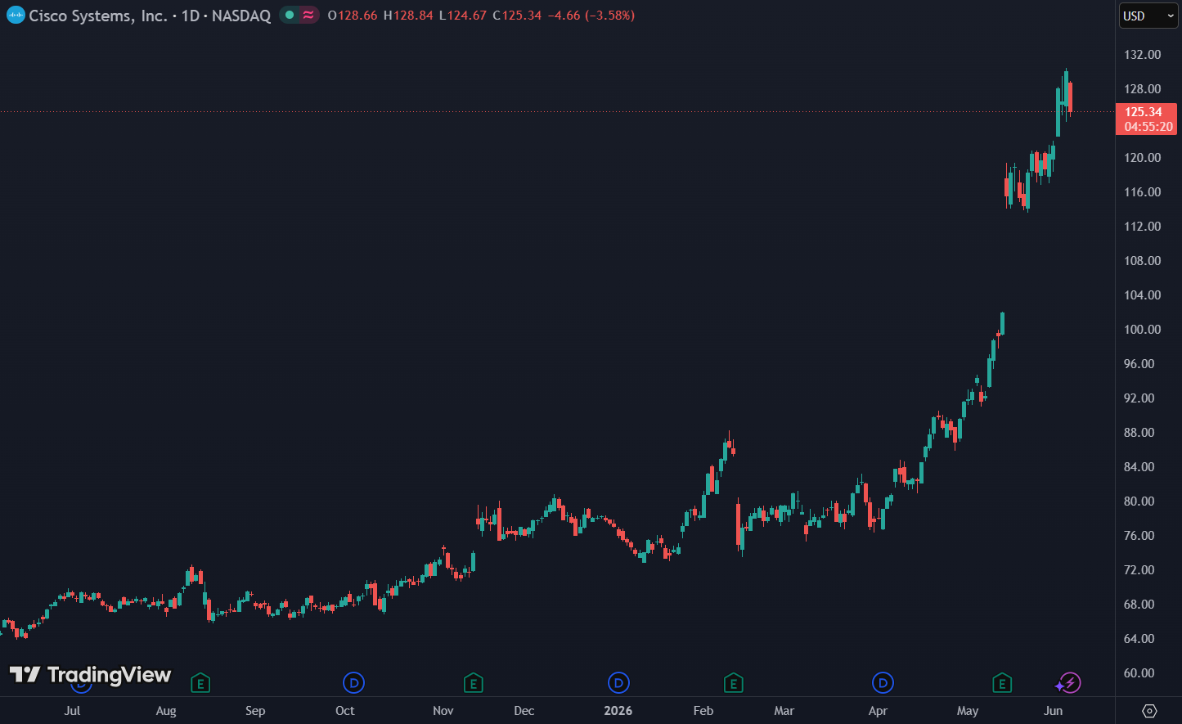Open the August earnings marker

(x=200, y=682)
